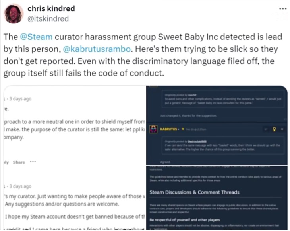The width and height of the screenshot is (290, 231).
Task: Click the chris kindred display name
Action: 51,9
